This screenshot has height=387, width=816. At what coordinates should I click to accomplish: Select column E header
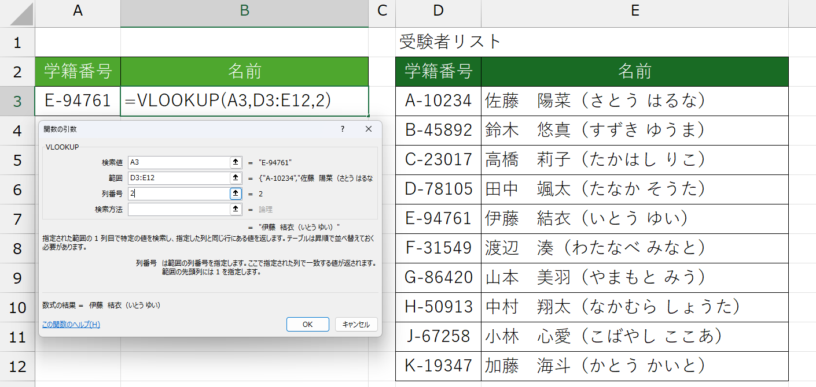coord(634,10)
